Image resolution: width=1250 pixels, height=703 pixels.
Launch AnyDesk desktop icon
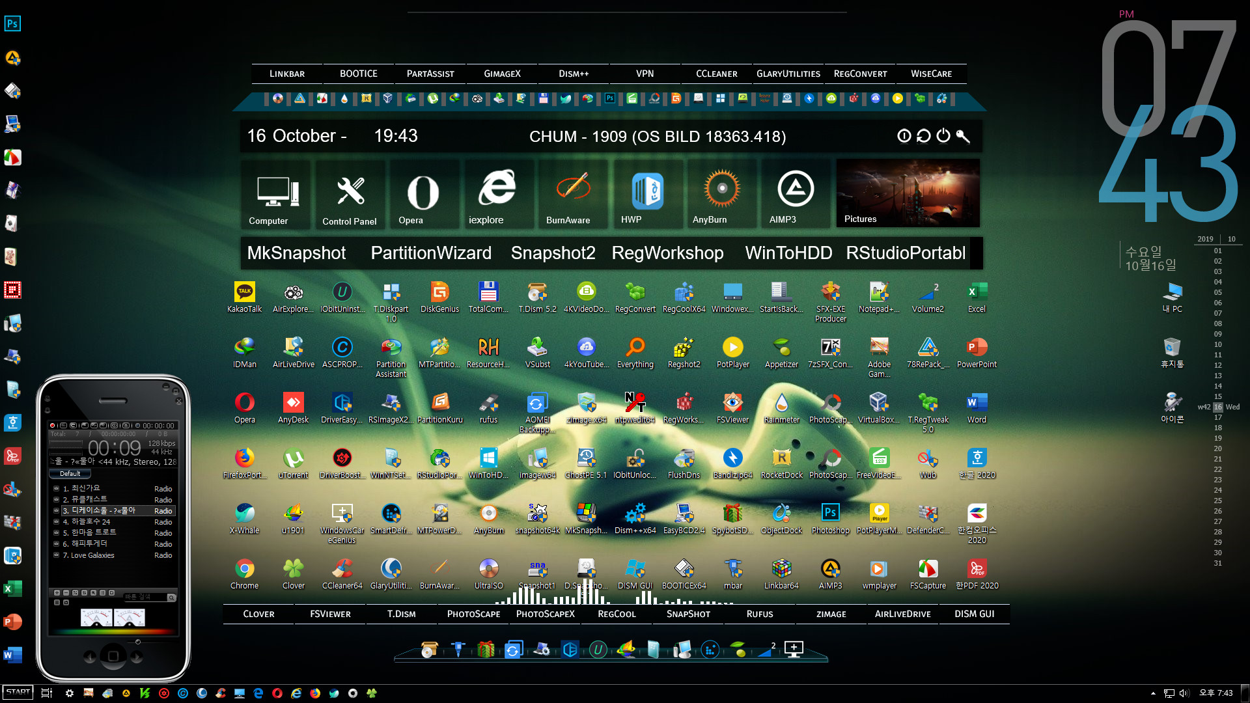click(293, 407)
